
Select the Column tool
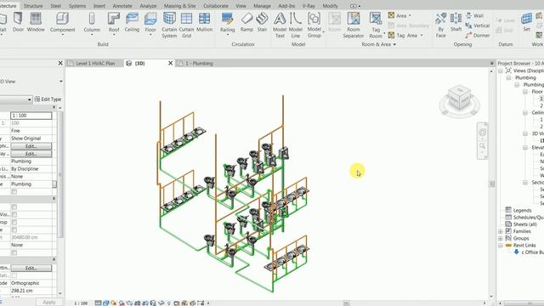click(92, 23)
